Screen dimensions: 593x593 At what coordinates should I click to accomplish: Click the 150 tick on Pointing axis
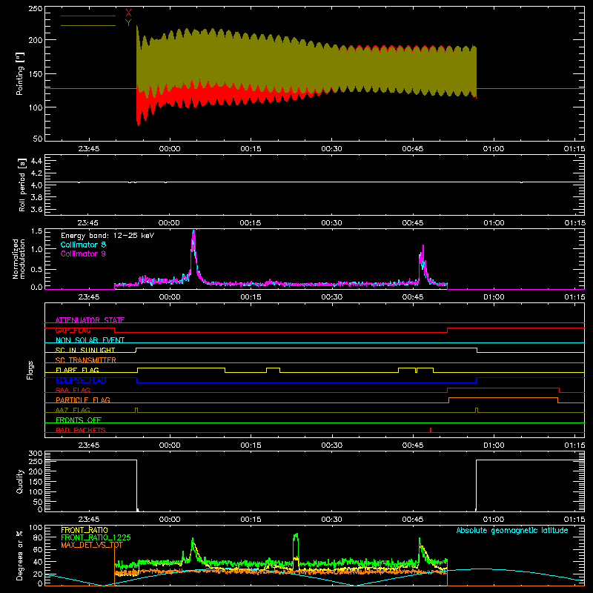(x=35, y=73)
